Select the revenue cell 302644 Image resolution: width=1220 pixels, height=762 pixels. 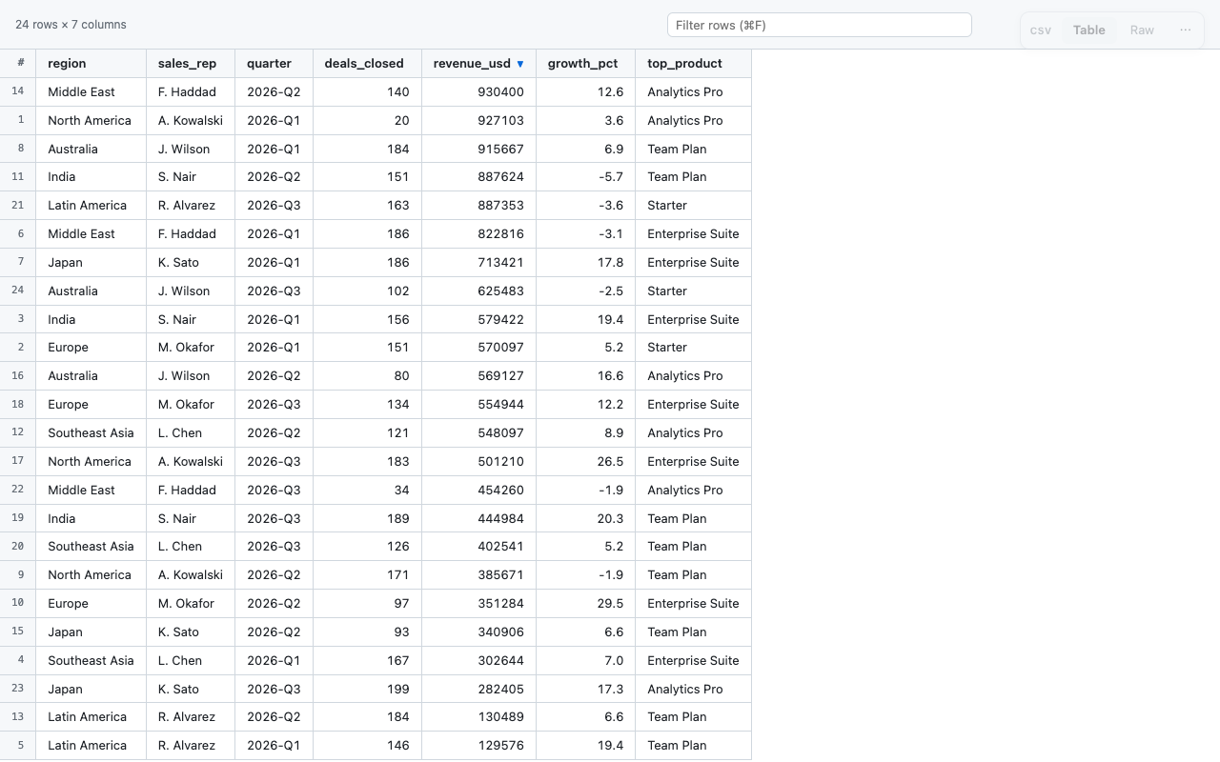[478, 661]
